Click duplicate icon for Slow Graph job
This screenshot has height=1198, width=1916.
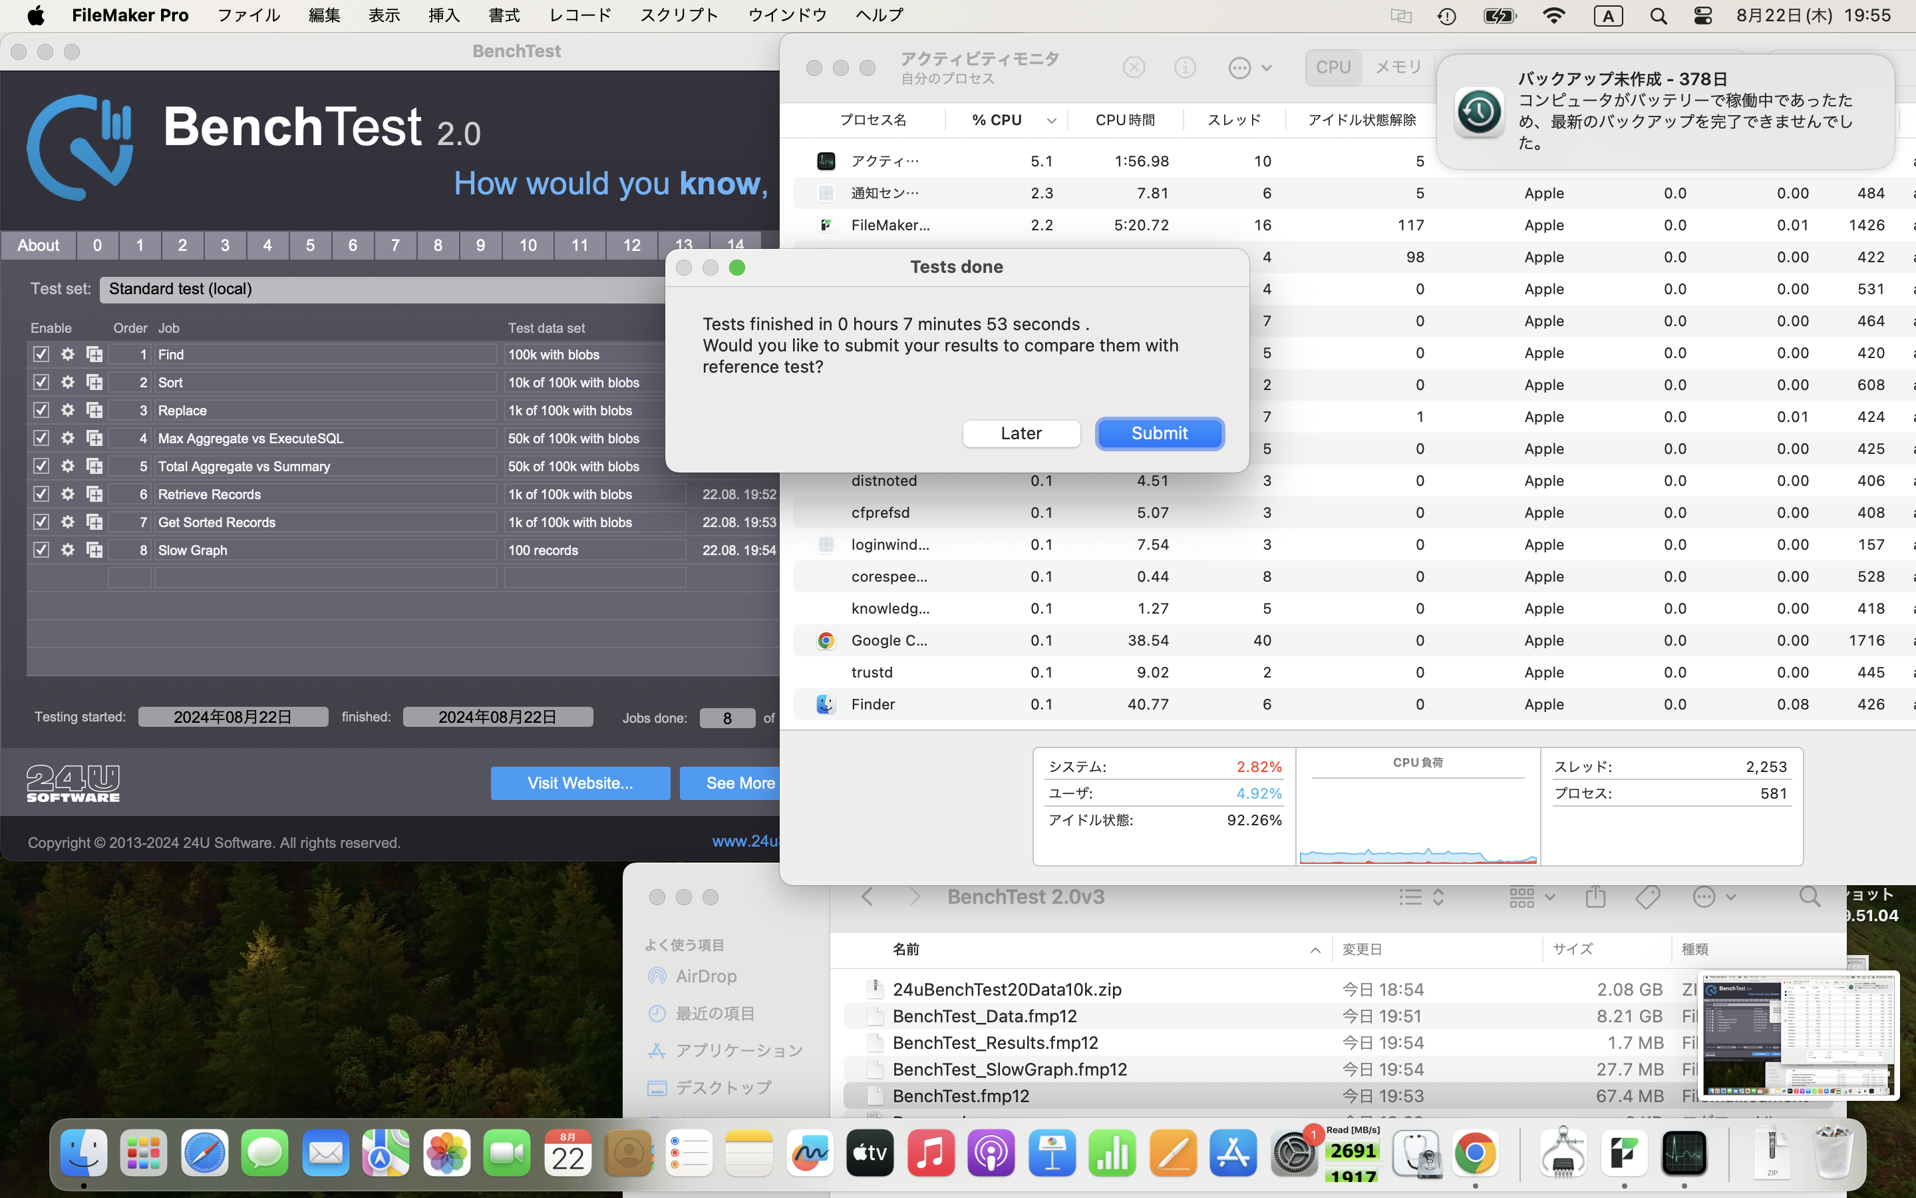tap(94, 550)
